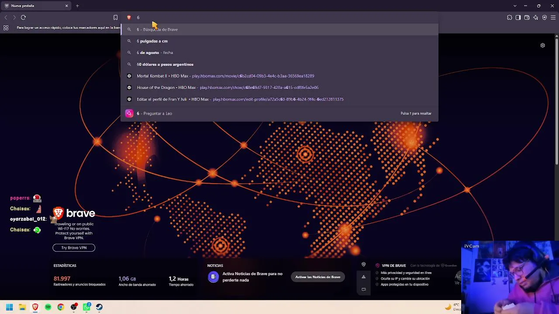Open Steam from the taskbar
Image resolution: width=559 pixels, height=314 pixels.
pos(100,307)
